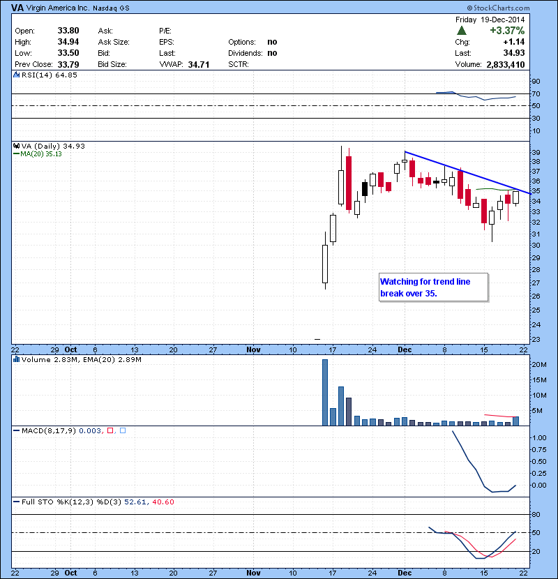Click the 'Dec' label on price date axis

405,349
